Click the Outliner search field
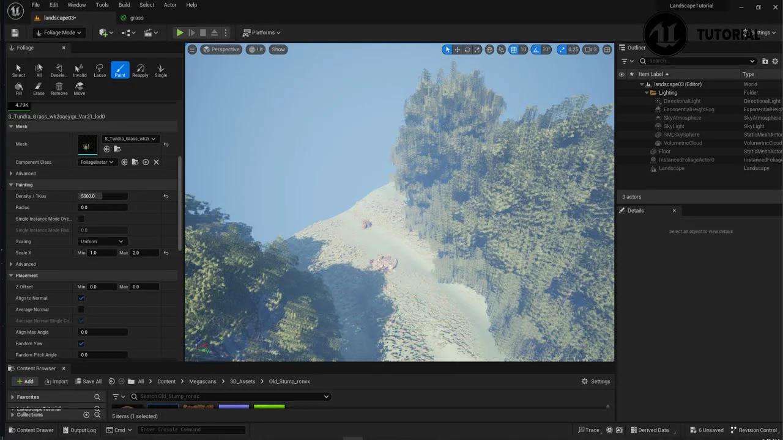The width and height of the screenshot is (783, 440). (x=697, y=61)
